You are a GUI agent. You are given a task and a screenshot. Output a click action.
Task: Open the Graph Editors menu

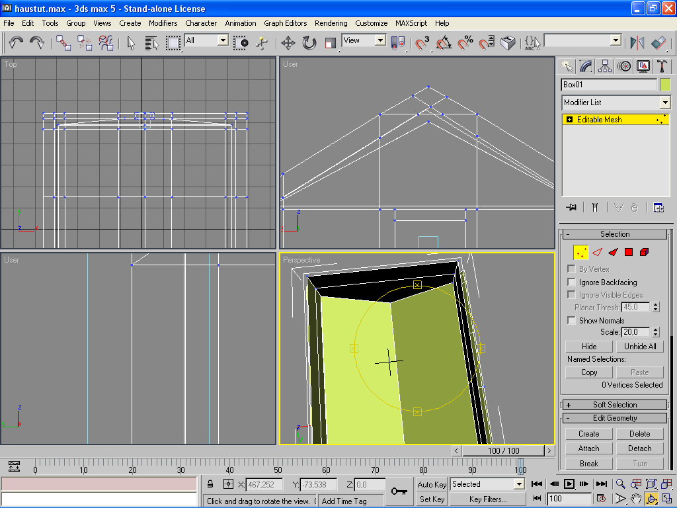286,23
